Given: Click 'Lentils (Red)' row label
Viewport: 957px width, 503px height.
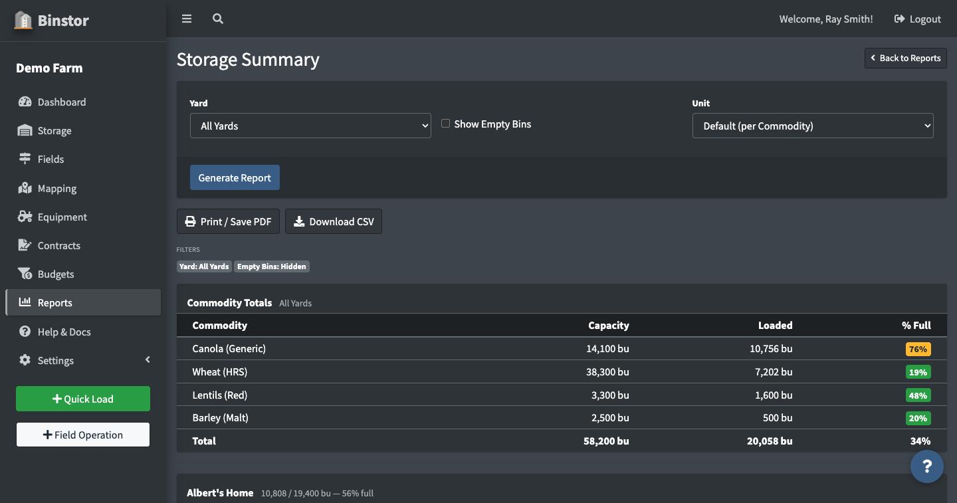Looking at the screenshot, I should click(x=219, y=395).
